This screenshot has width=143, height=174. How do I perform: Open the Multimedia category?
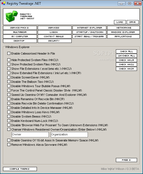[20, 32]
